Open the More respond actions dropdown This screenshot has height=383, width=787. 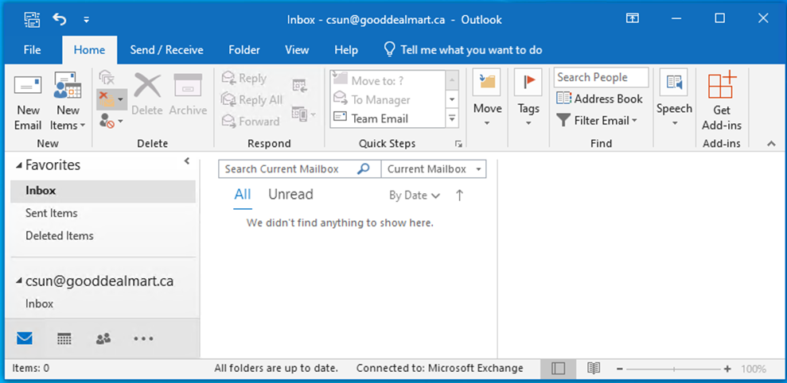(304, 114)
